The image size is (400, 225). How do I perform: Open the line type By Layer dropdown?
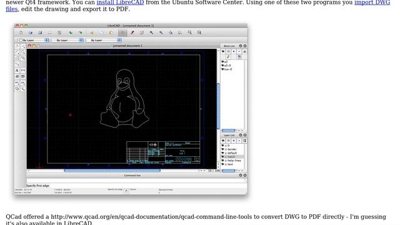tap(104, 40)
